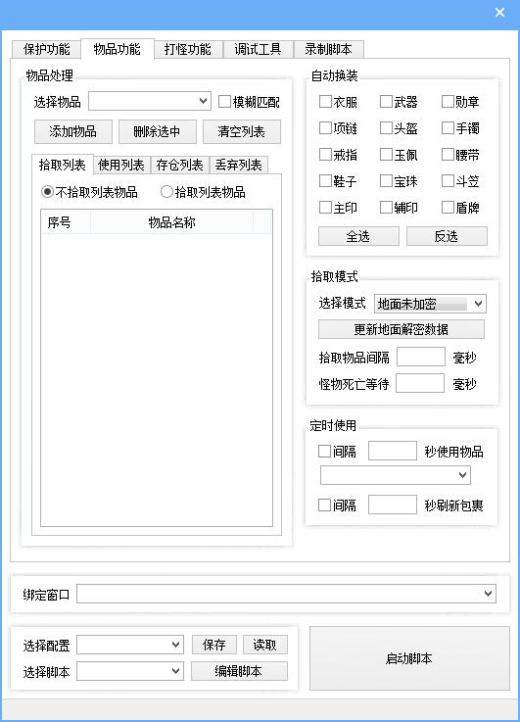
Task: Select the 拾取列表物品 radio button
Action: pyautogui.click(x=166, y=192)
